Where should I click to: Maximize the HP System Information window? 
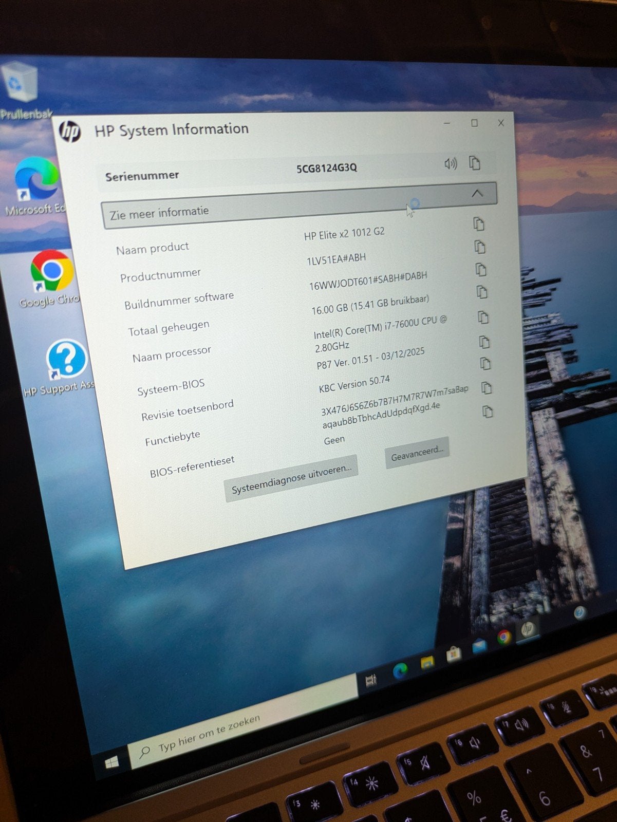(474, 123)
